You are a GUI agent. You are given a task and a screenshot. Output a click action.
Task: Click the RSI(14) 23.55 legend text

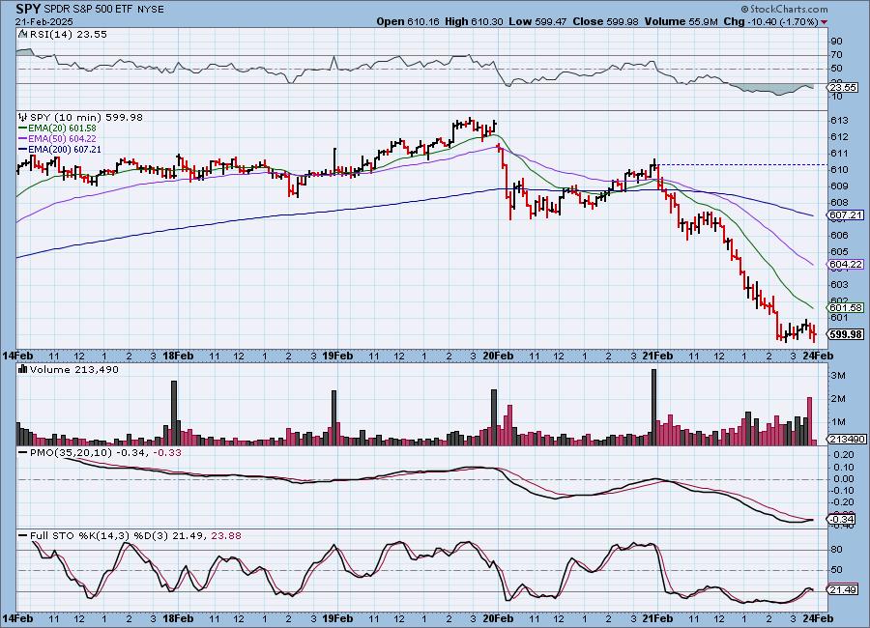[69, 34]
